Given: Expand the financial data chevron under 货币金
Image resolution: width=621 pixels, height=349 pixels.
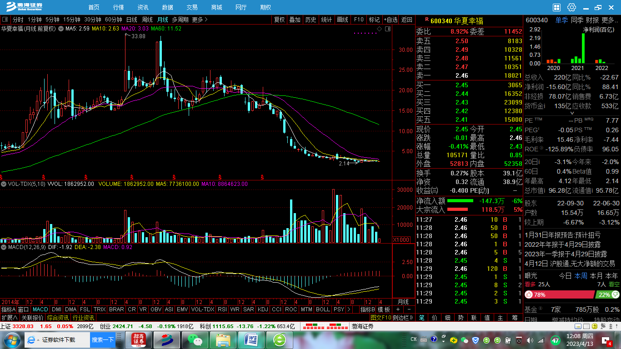Looking at the screenshot, I should [x=572, y=113].
